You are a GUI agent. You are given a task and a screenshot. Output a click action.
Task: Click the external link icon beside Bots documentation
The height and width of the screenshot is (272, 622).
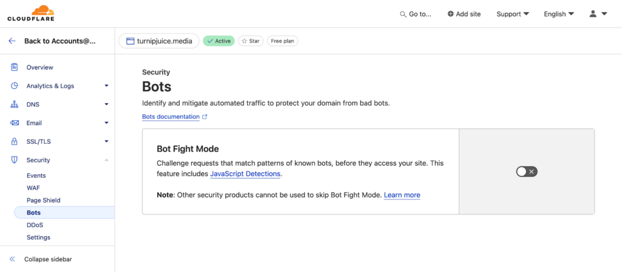click(205, 117)
